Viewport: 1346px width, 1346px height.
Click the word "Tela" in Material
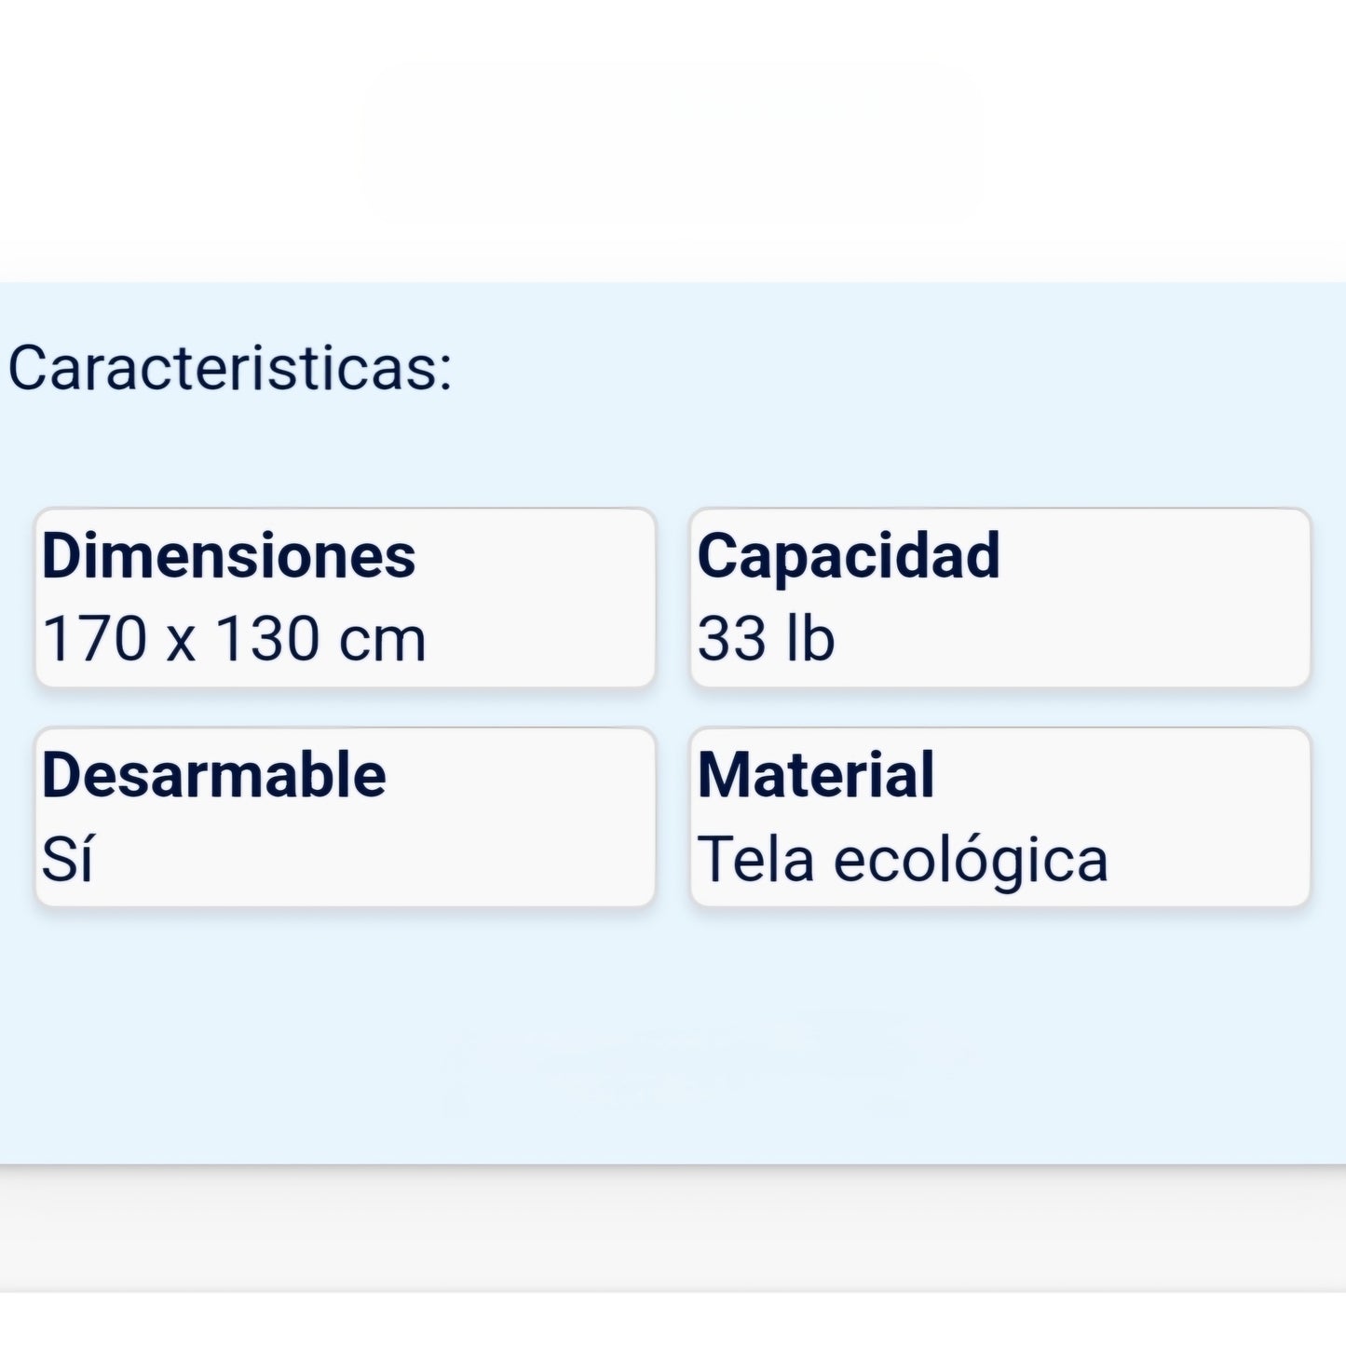coord(755,859)
